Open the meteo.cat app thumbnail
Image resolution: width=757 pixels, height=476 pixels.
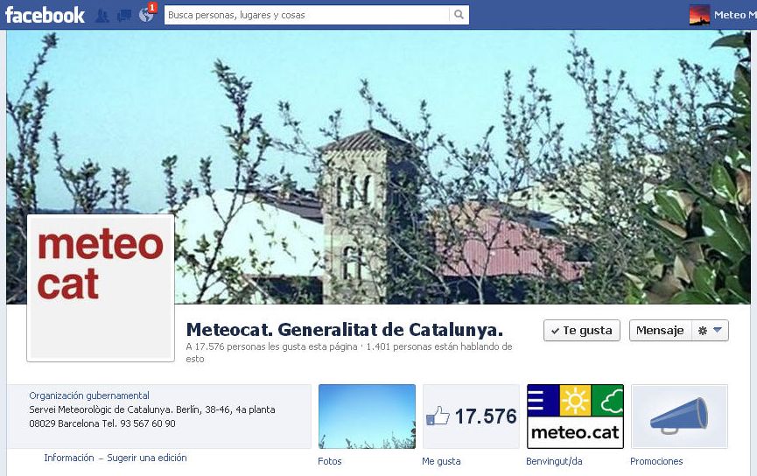pyautogui.click(x=576, y=416)
